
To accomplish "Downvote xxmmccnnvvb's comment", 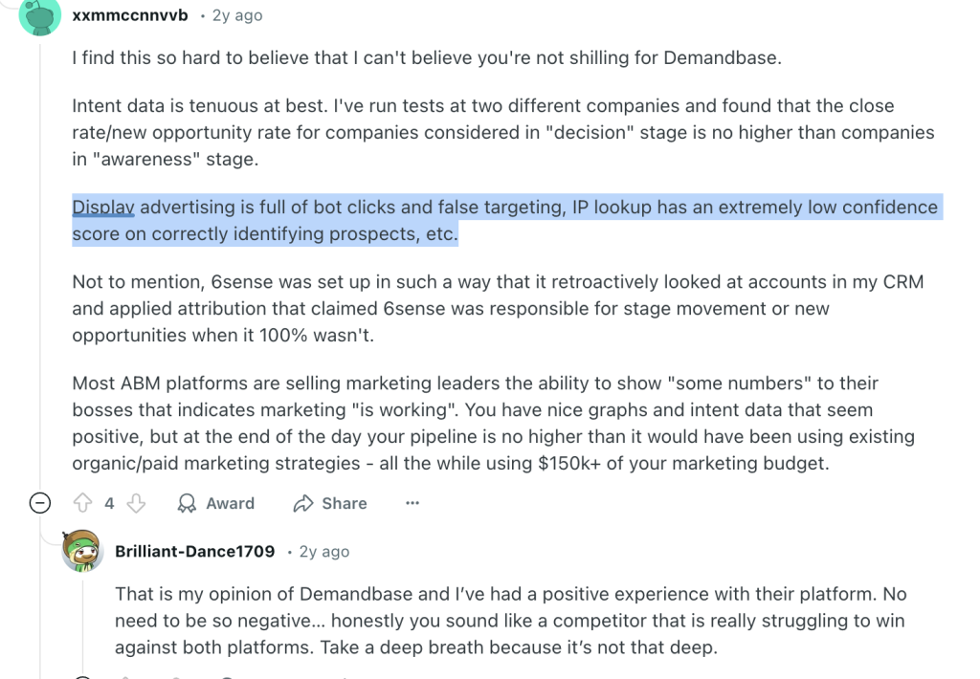I will [x=135, y=503].
